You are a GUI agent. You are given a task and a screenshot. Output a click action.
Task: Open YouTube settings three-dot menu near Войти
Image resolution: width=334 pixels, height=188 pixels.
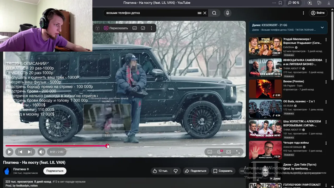[303, 13]
